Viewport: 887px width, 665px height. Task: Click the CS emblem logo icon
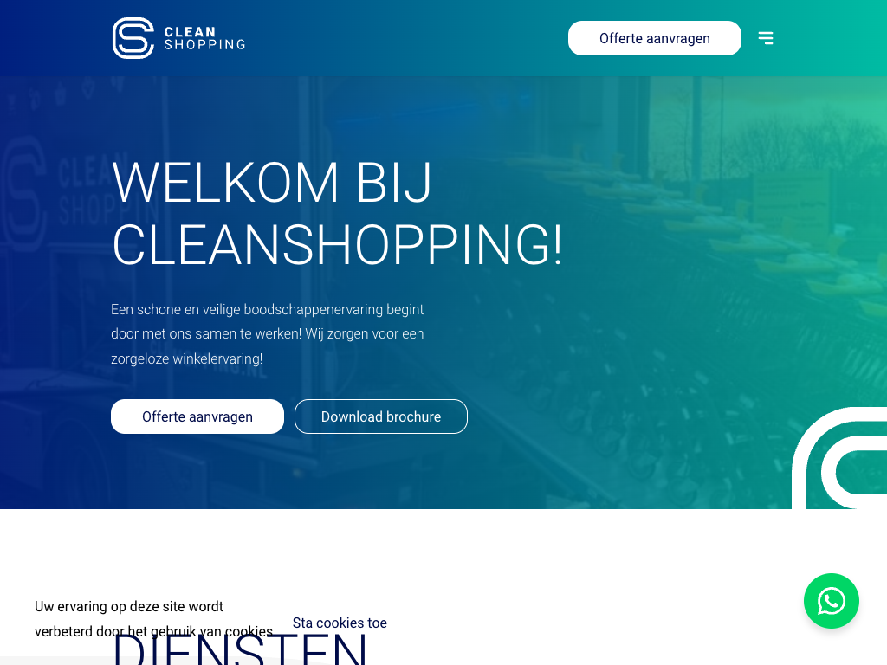tap(133, 38)
